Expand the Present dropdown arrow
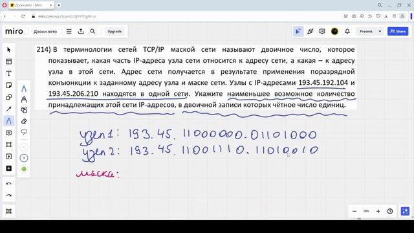Viewport: 414px width, 233px height. (x=380, y=32)
